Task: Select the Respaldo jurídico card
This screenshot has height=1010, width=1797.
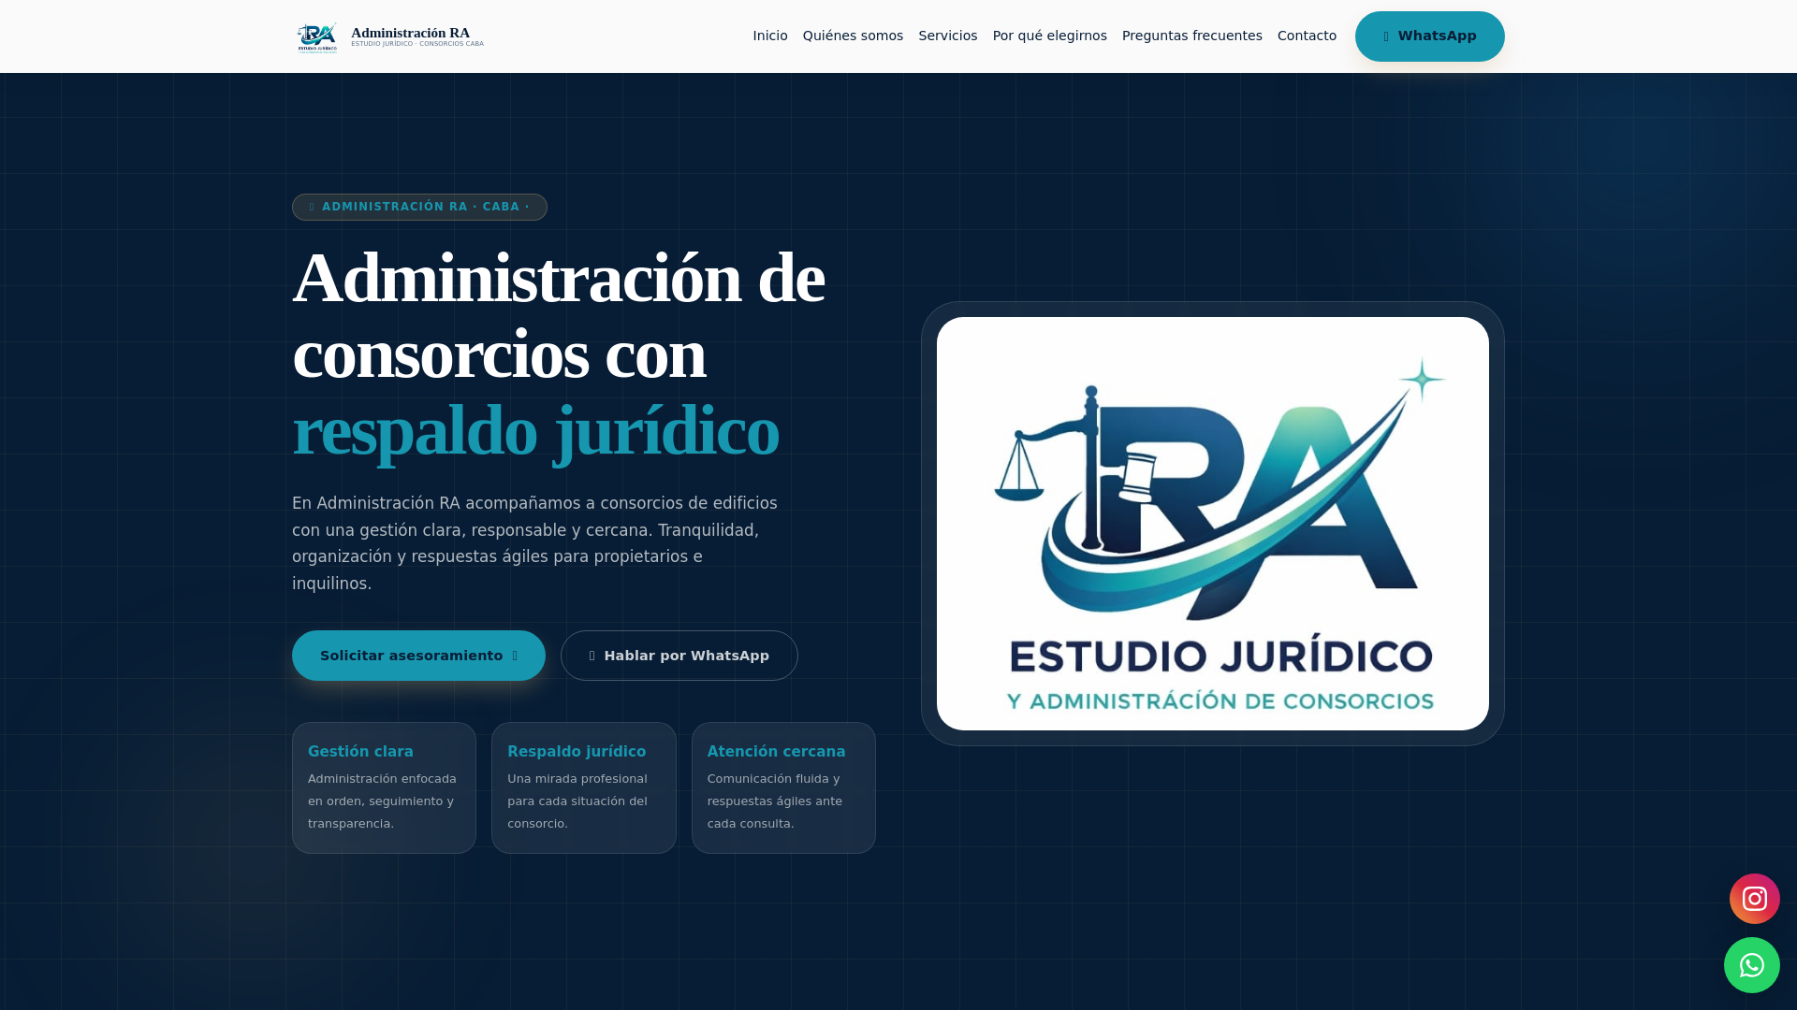Action: 583,787
